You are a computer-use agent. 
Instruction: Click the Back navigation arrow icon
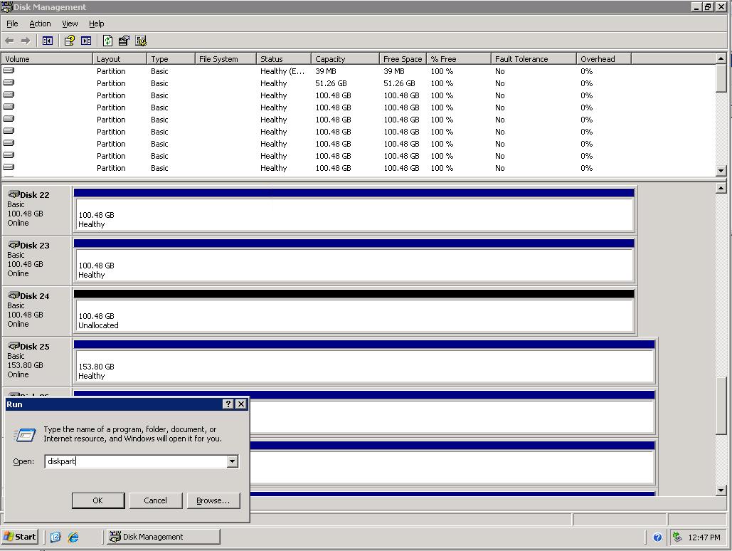click(x=9, y=41)
